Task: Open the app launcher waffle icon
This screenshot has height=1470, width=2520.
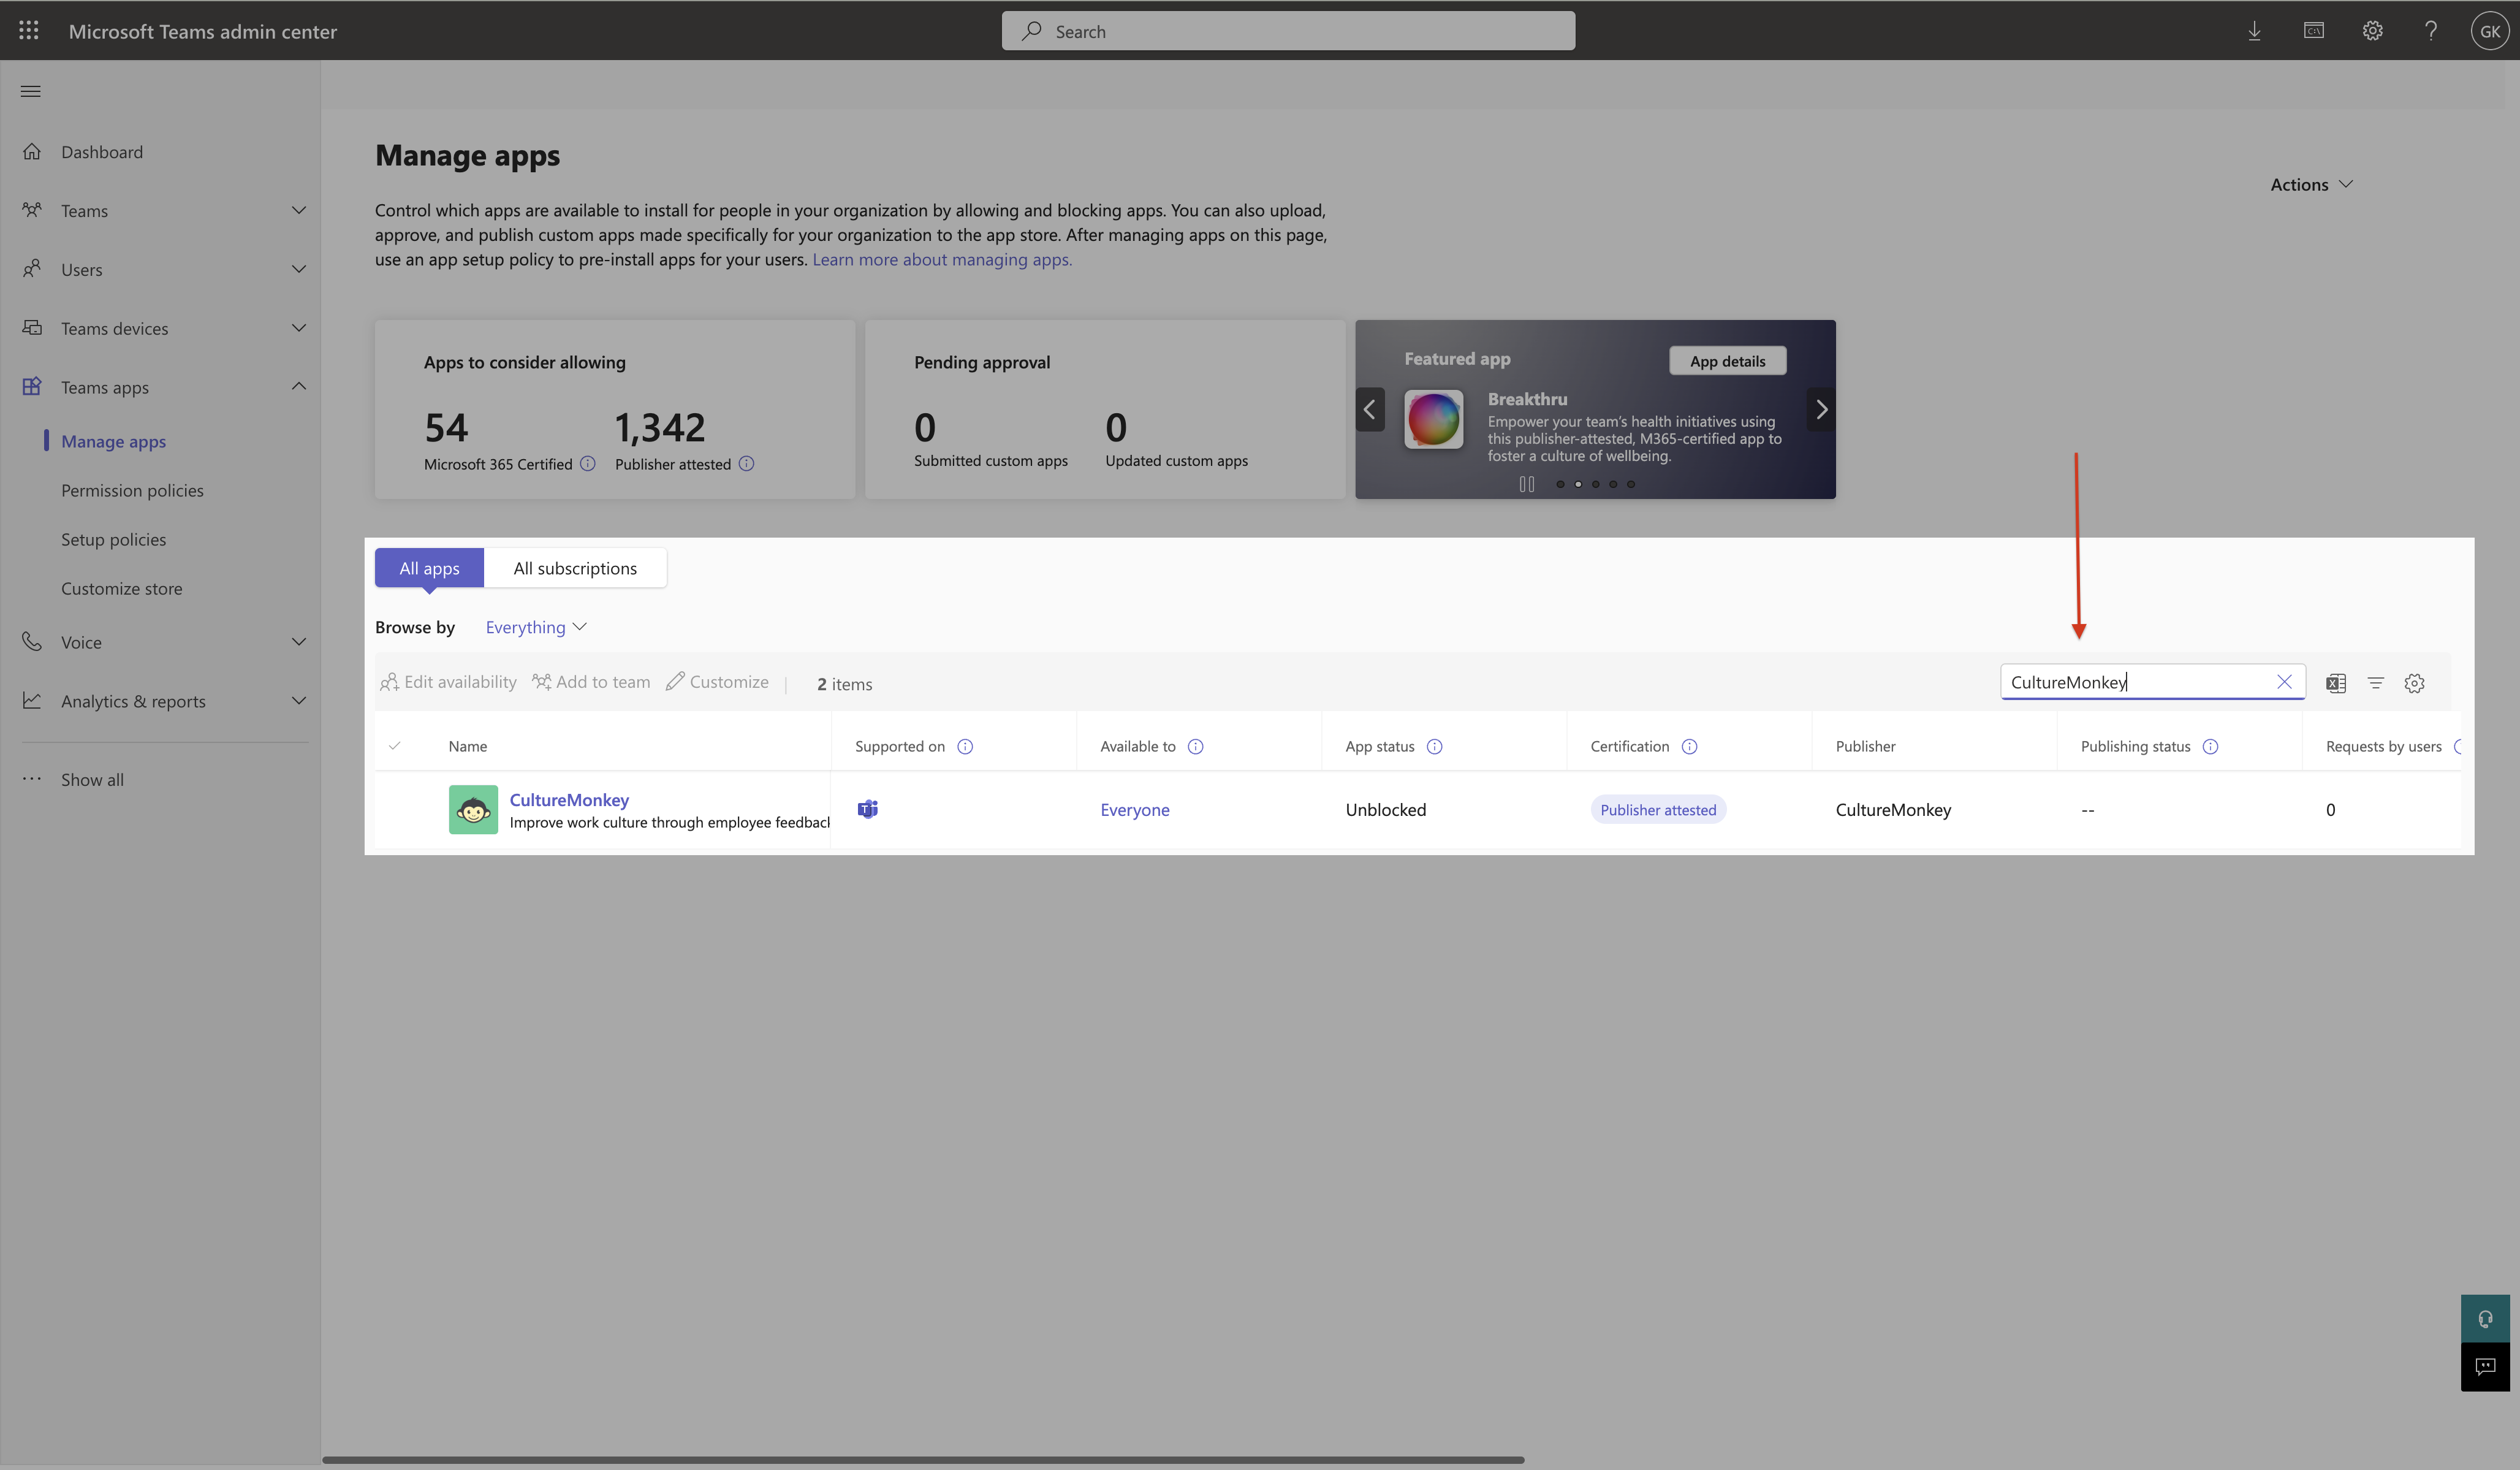Action: pos(29,31)
